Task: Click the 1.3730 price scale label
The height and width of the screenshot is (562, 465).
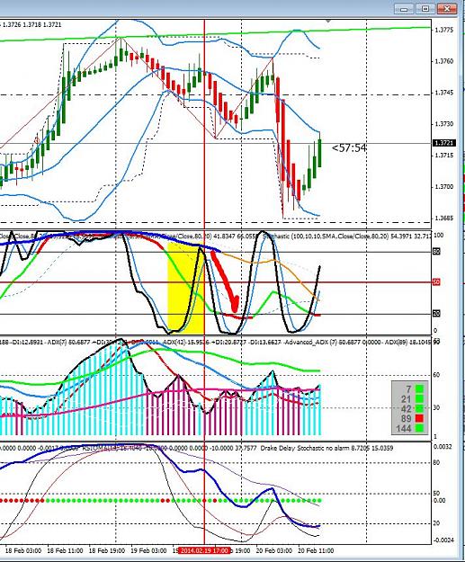Action: [443, 124]
